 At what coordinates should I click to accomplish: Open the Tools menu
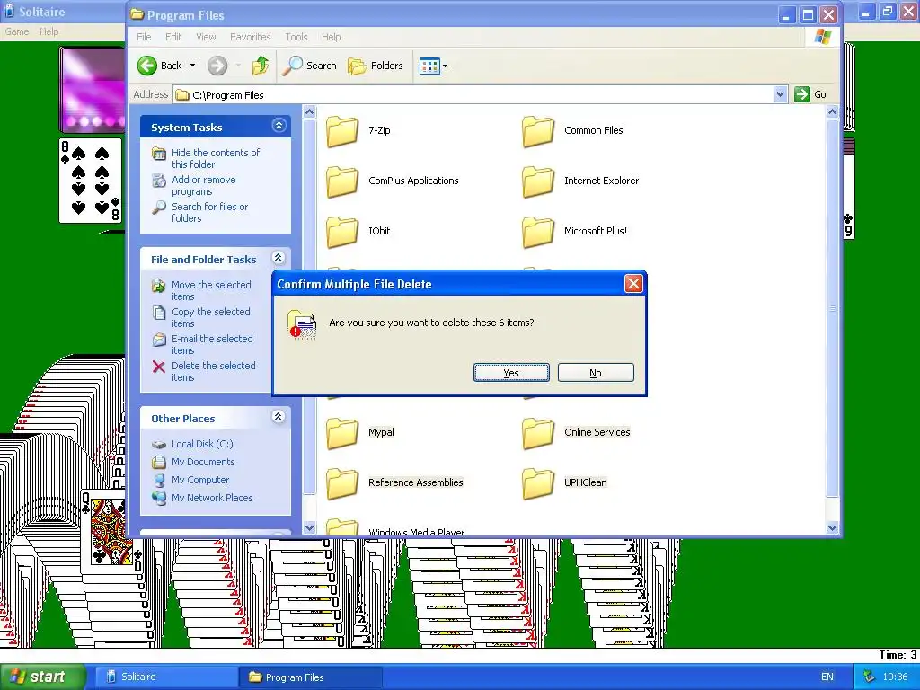point(296,37)
